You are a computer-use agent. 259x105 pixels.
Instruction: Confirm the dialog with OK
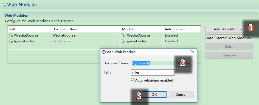pyautogui.click(x=154, y=94)
